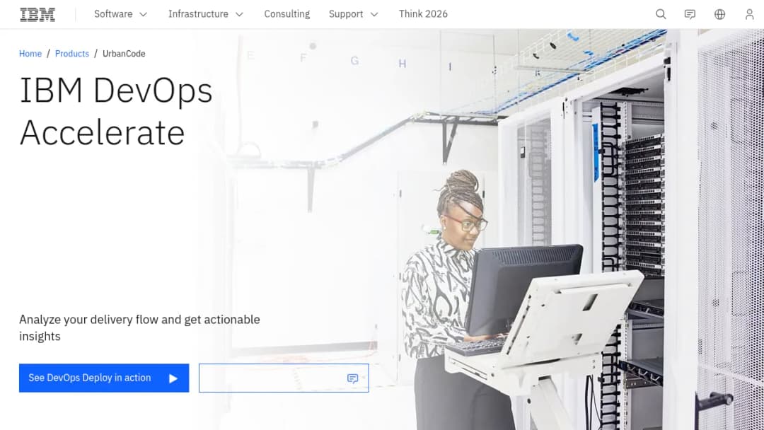The width and height of the screenshot is (764, 430).
Task: Expand the Software menu
Action: (x=121, y=14)
